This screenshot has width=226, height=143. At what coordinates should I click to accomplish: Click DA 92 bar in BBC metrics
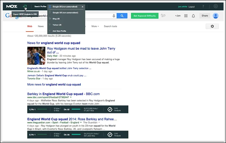76,109
